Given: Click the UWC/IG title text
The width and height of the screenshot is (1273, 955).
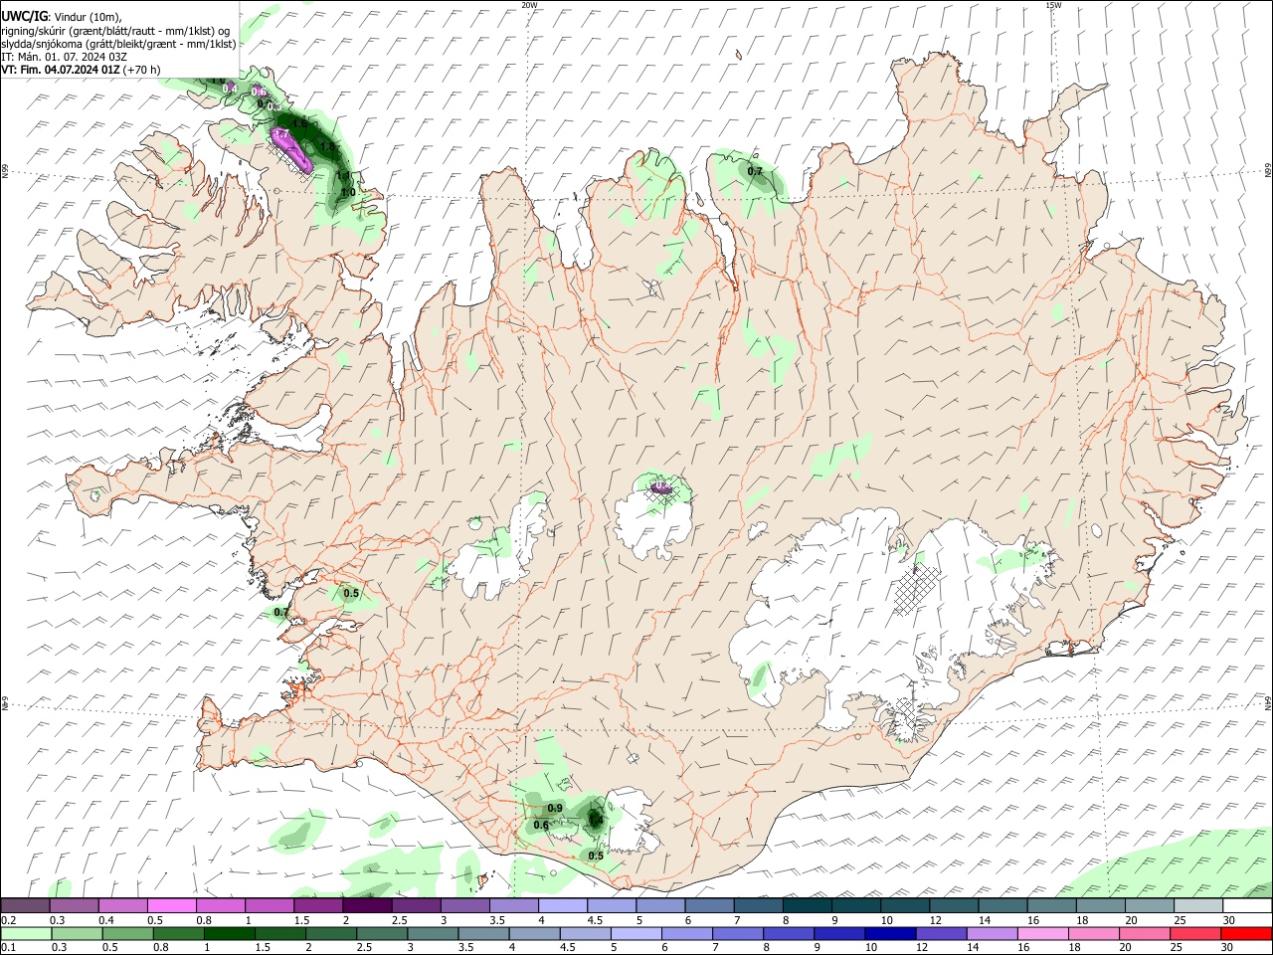Looking at the screenshot, I should coord(24,16).
